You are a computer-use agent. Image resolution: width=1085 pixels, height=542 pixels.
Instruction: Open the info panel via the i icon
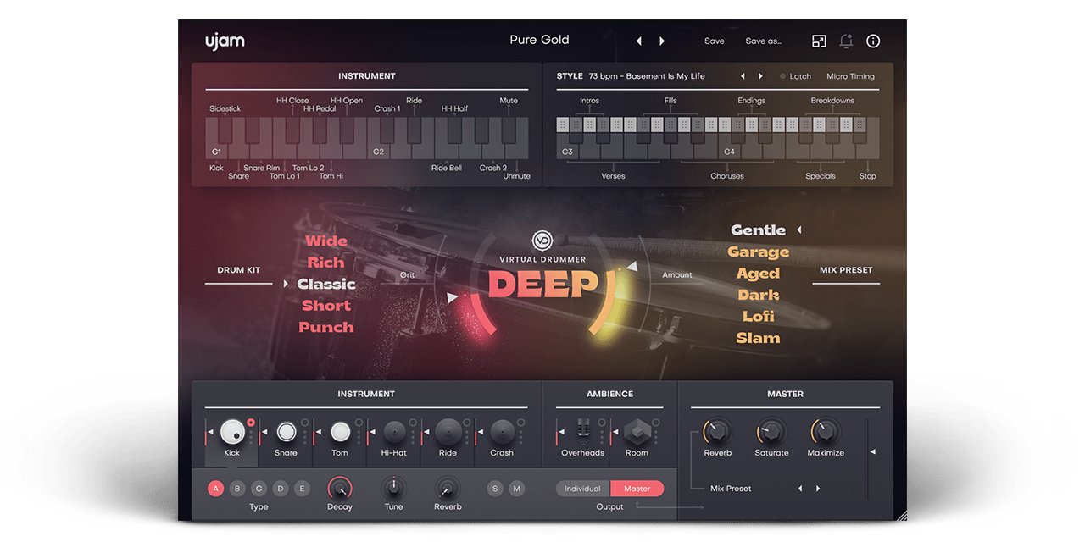(x=872, y=40)
